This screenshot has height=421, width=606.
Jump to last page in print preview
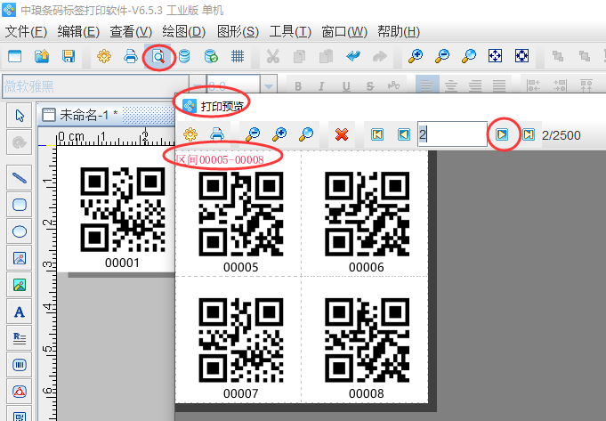click(529, 134)
